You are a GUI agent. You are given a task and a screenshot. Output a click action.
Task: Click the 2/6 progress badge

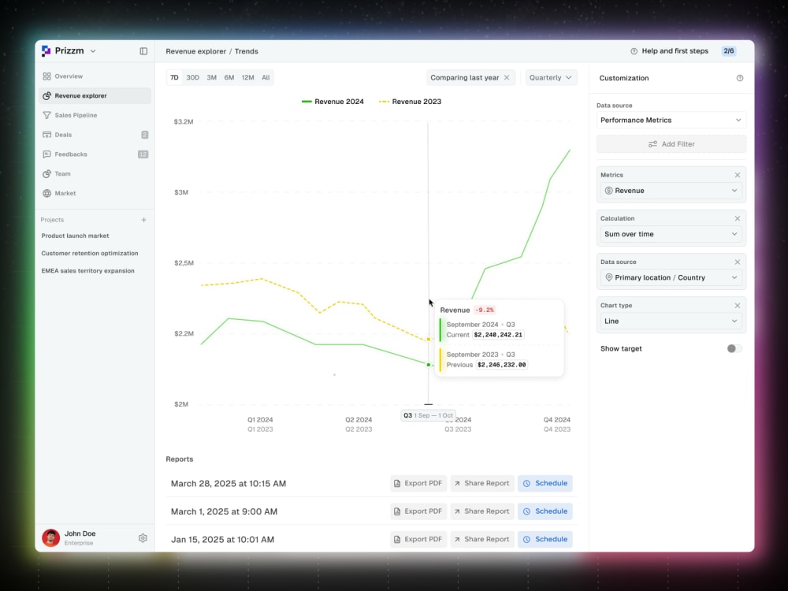point(729,50)
